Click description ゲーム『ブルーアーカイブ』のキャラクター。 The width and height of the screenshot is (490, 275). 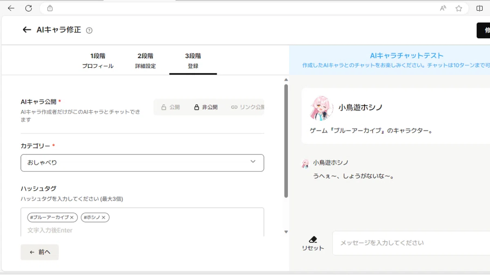371,131
